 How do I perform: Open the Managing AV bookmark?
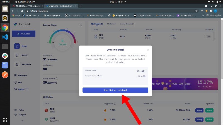[x=53, y=16]
